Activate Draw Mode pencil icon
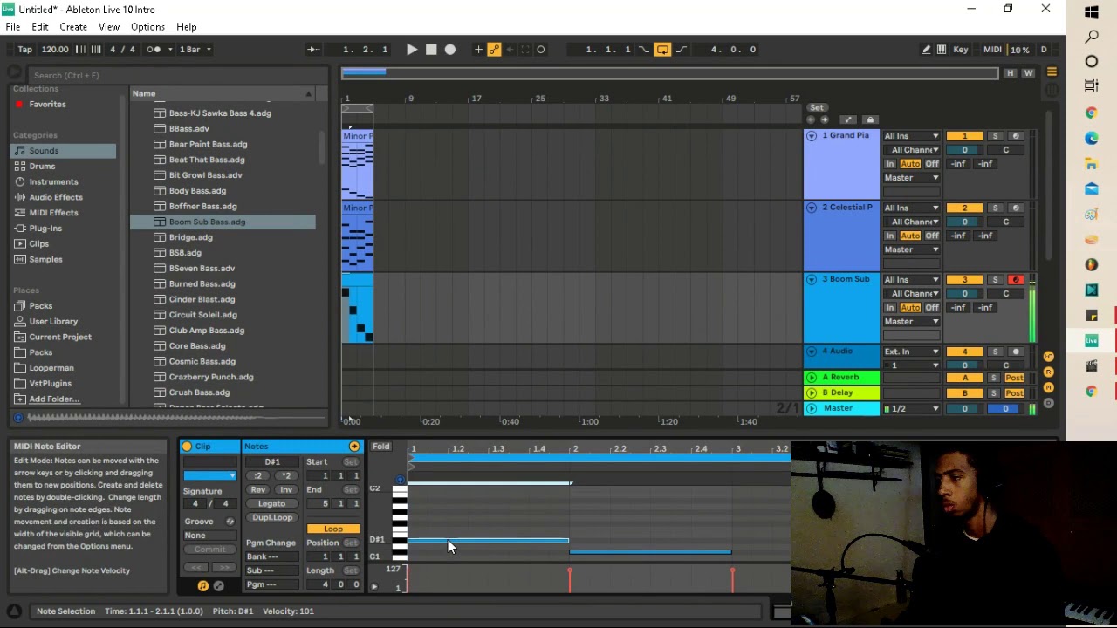This screenshot has width=1117, height=628. [x=926, y=50]
